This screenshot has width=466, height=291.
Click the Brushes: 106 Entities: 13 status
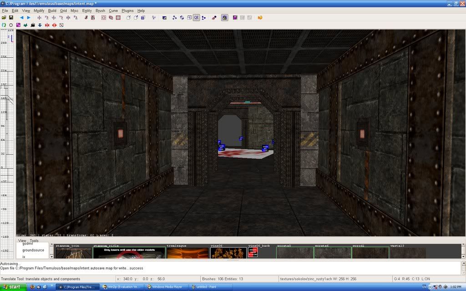pos(222,279)
